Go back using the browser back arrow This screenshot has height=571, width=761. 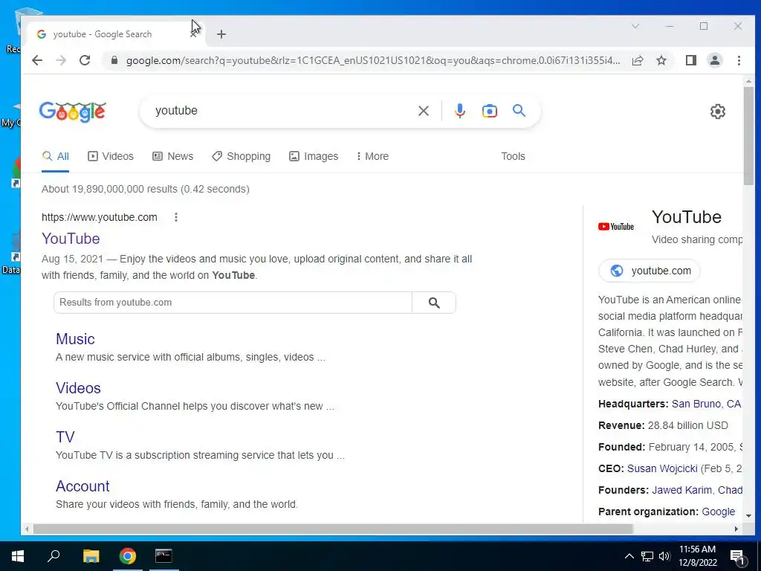[37, 60]
